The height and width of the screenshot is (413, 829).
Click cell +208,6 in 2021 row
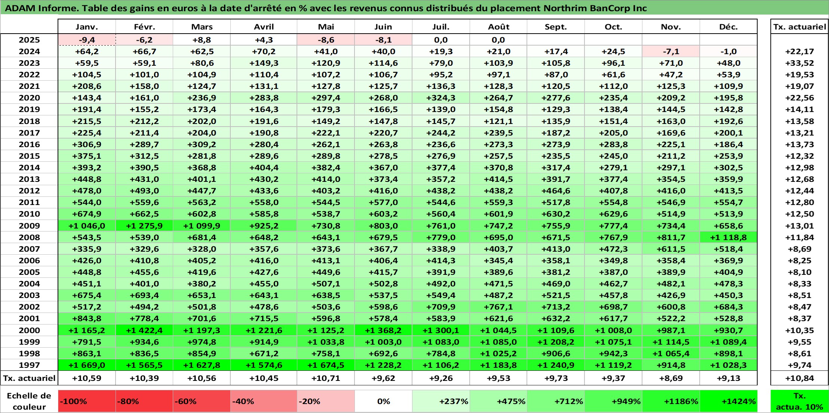pyautogui.click(x=87, y=86)
